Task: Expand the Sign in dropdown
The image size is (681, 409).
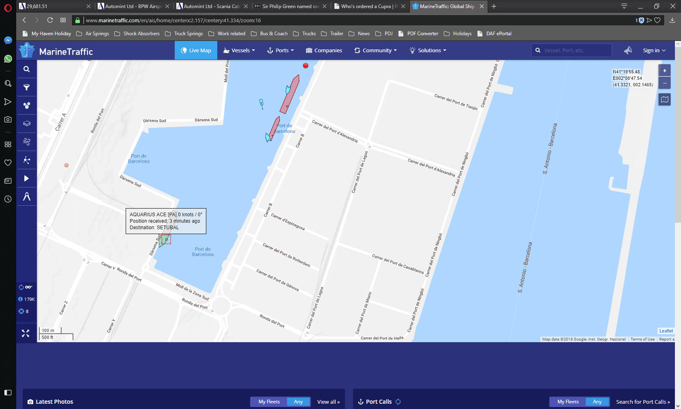Action: tap(654, 51)
